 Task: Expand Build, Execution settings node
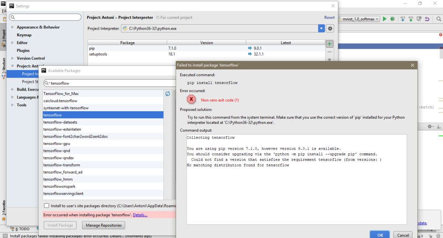tap(13, 89)
